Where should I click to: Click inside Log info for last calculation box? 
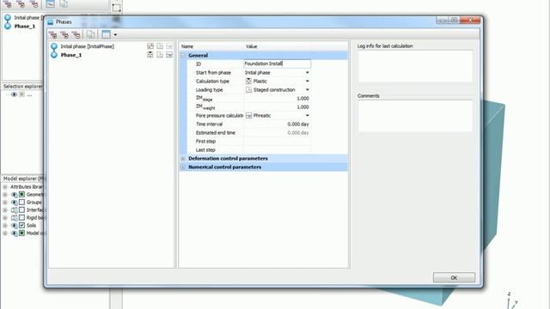(415, 66)
